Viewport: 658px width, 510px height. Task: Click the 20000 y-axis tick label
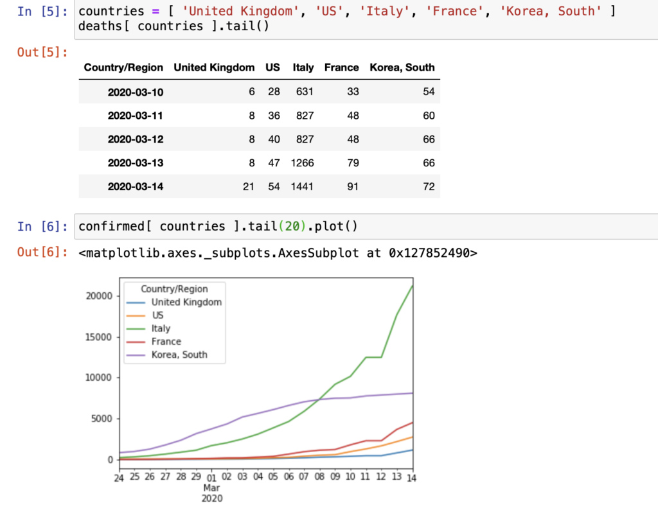[98, 295]
